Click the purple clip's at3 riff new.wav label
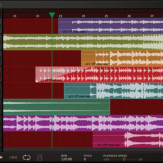 coord(74,31)
